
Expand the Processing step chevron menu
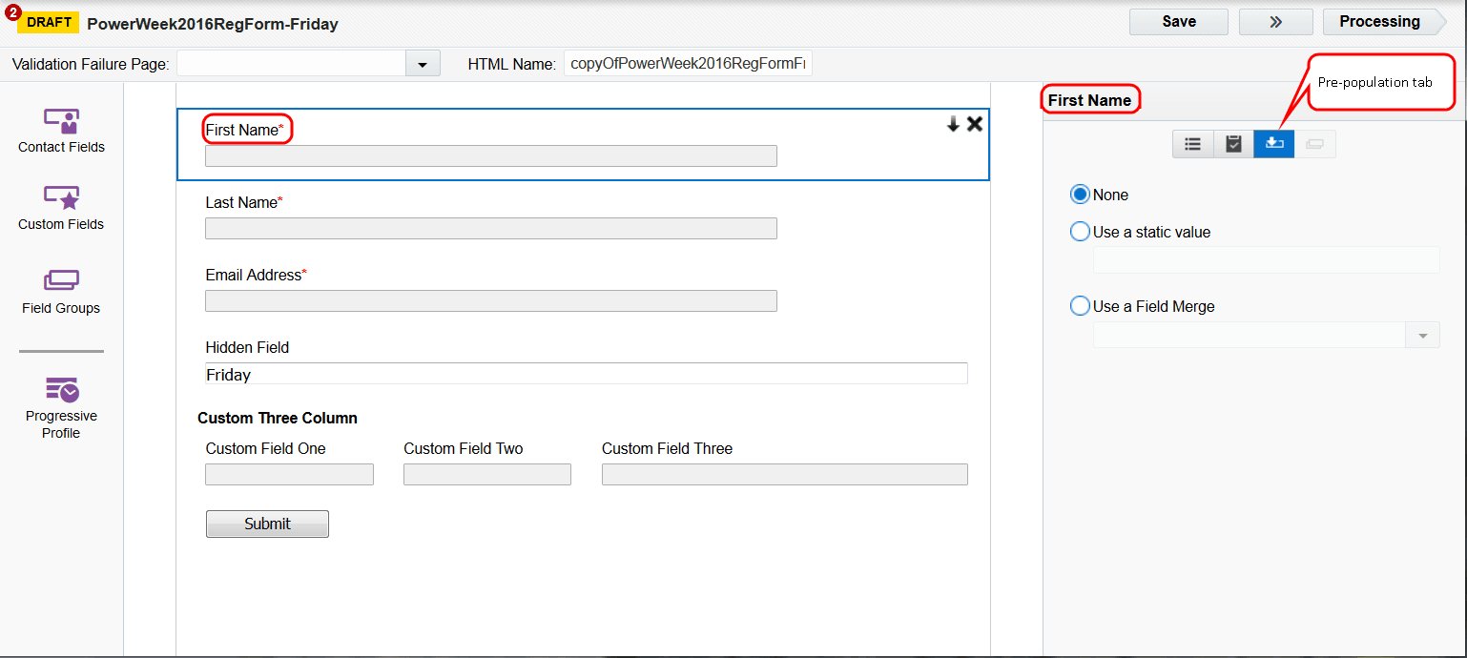[x=1275, y=21]
